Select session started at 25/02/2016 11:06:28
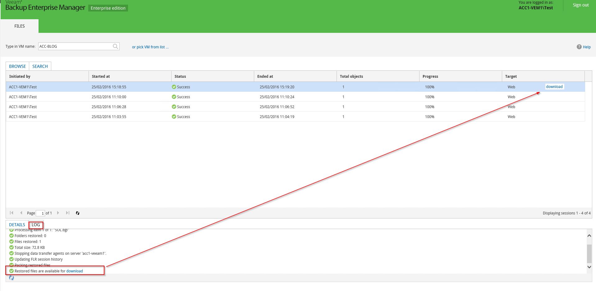Screen dimensions: 596x291 295,107
